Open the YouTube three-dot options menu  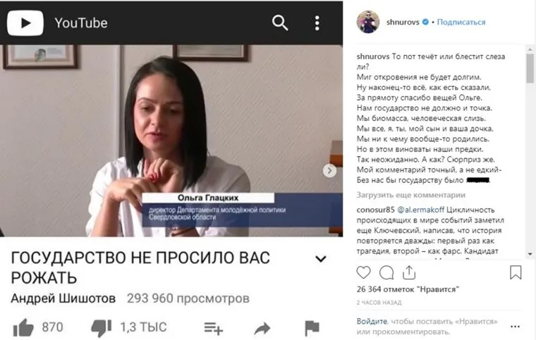pyautogui.click(x=317, y=23)
